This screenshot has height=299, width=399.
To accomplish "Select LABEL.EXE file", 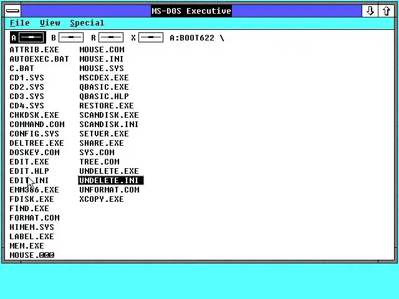I will coord(32,237).
